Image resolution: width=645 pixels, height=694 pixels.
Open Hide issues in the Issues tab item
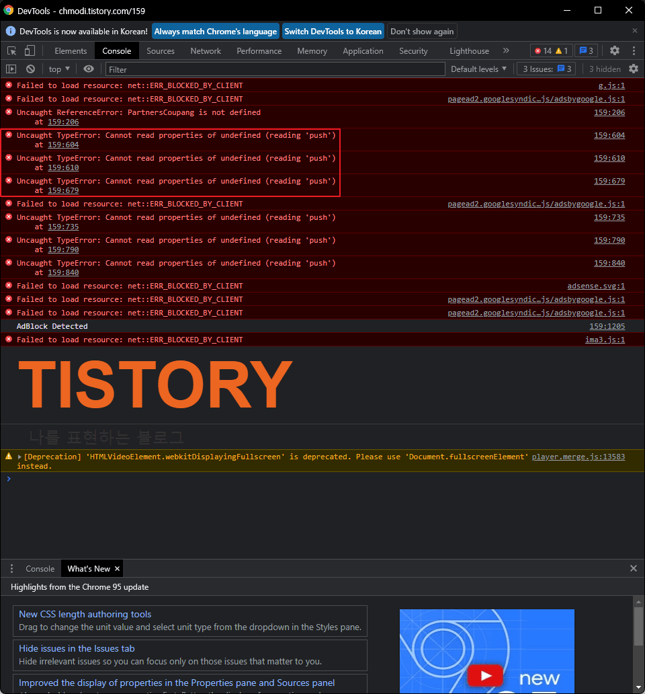(189, 655)
